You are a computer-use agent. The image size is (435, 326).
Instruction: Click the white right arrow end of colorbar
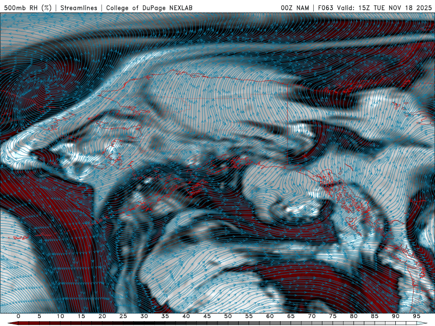[422, 323]
